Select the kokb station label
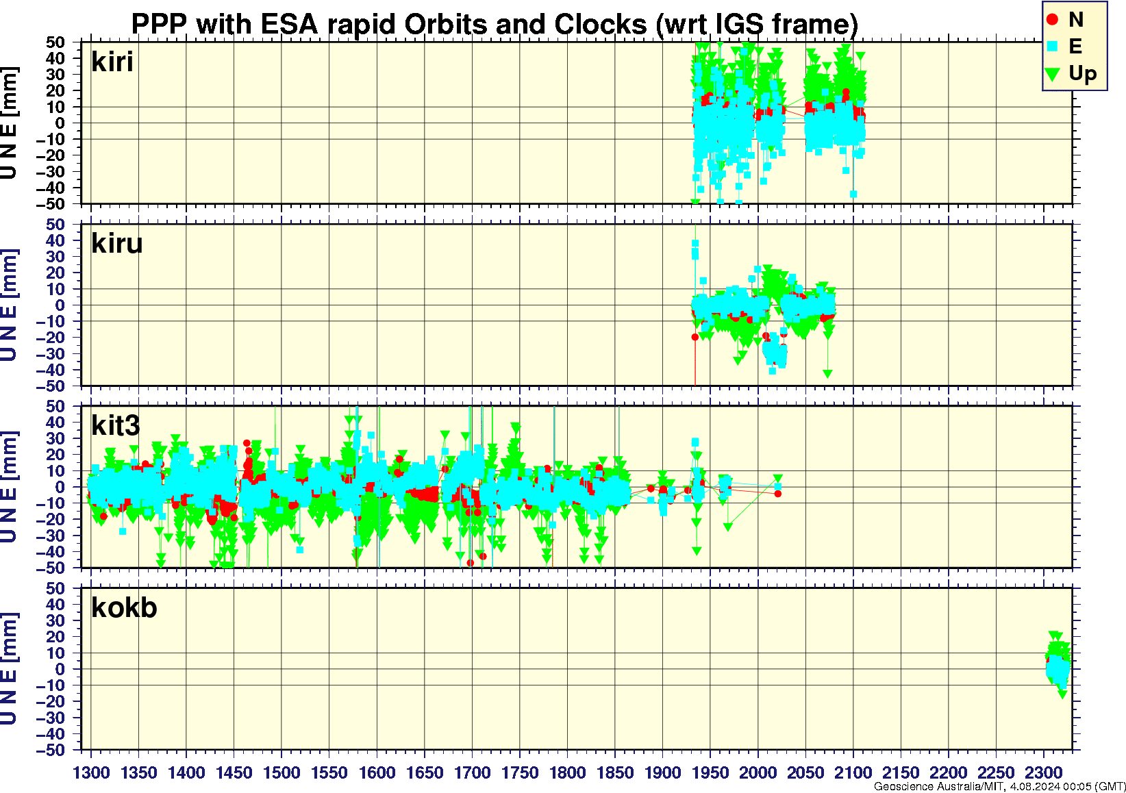The height and width of the screenshot is (793, 1126). pos(124,608)
